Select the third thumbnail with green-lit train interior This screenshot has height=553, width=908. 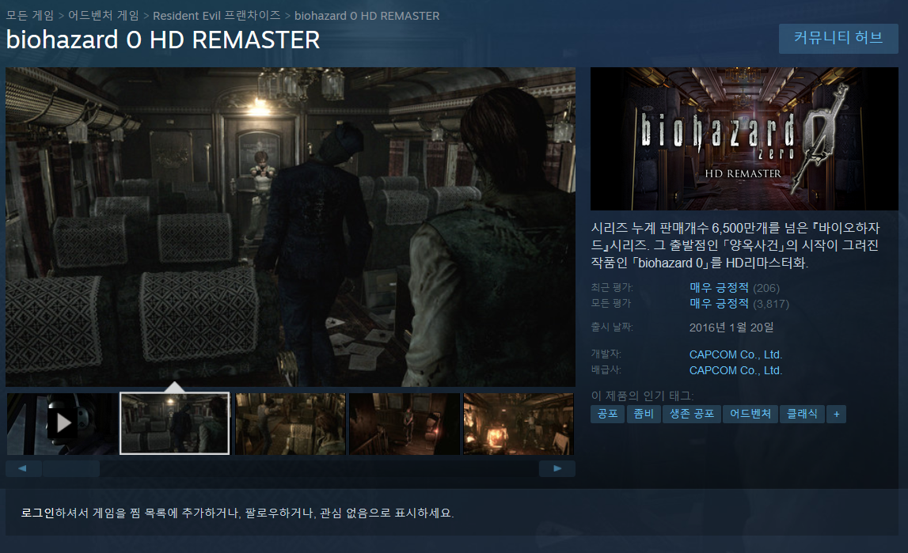290,423
